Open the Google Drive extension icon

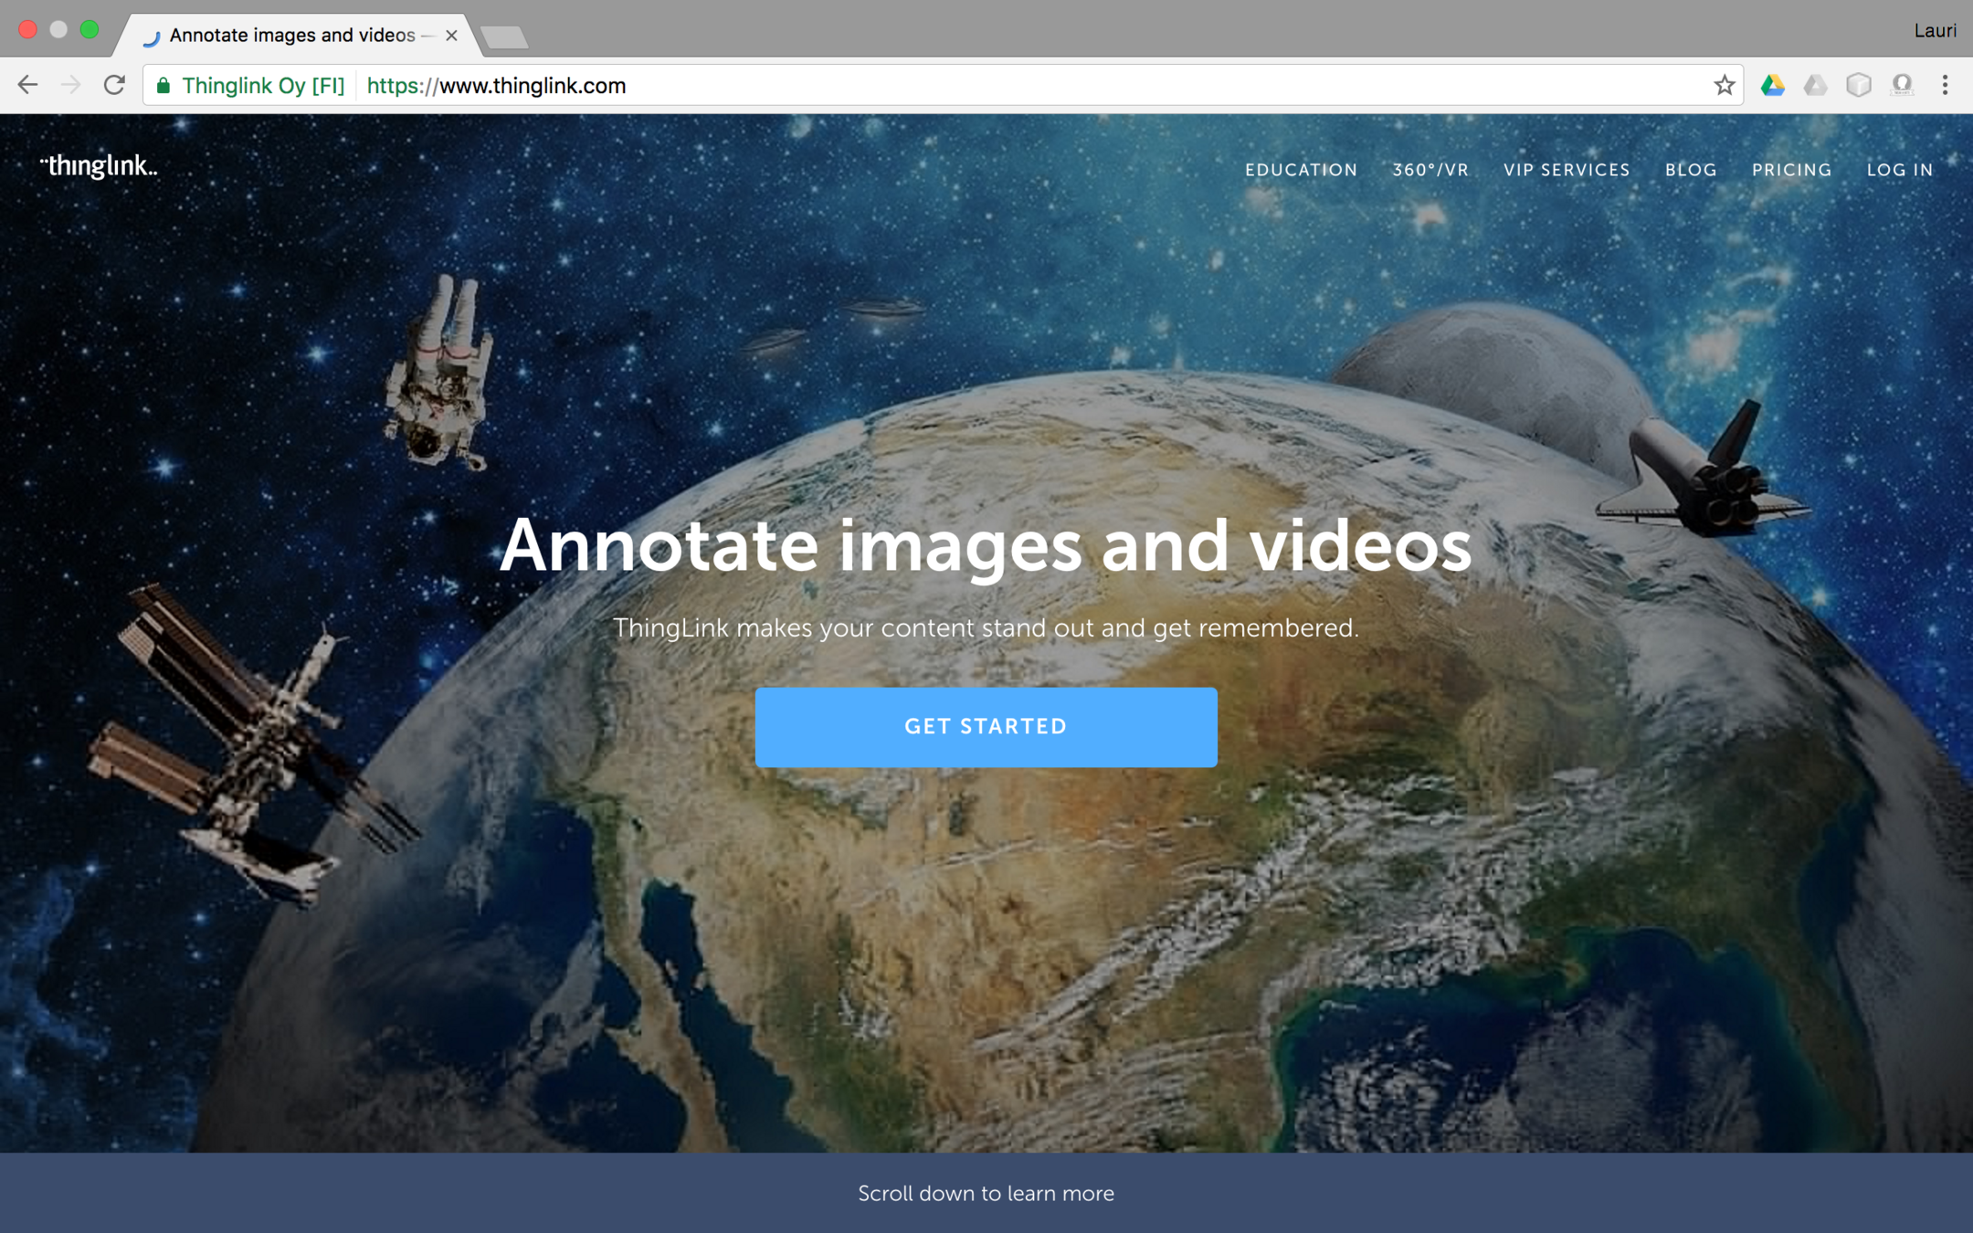coord(1772,85)
